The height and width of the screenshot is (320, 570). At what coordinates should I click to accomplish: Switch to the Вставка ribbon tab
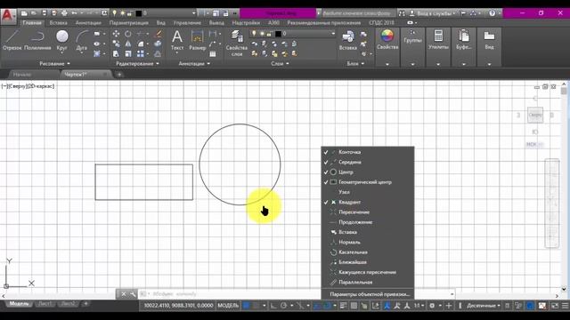click(58, 22)
